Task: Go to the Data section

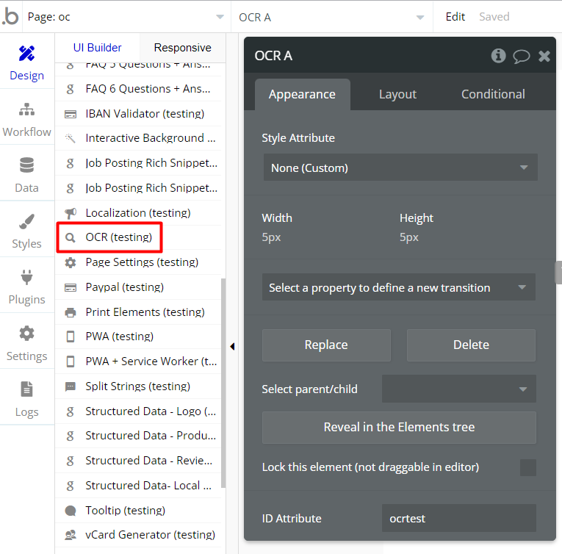Action: 26,174
